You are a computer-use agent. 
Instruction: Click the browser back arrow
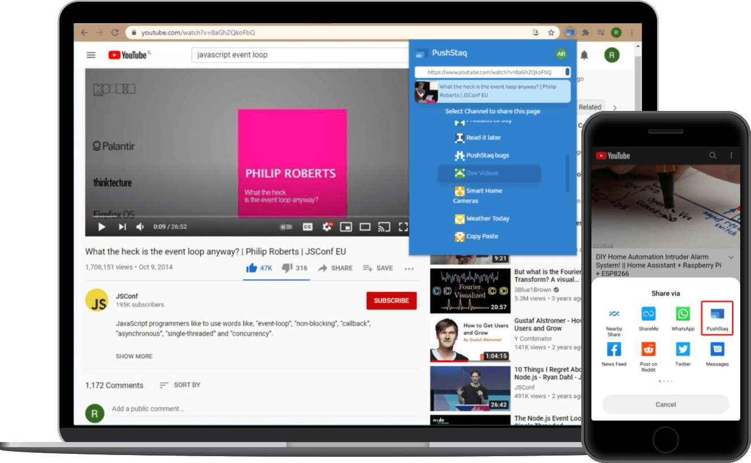(x=84, y=33)
